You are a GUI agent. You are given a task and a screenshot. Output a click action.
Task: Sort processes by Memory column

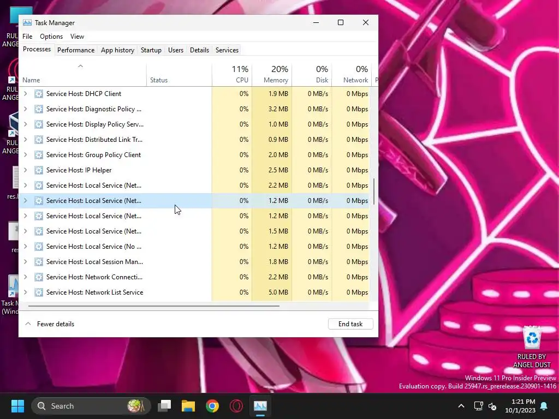pos(272,75)
